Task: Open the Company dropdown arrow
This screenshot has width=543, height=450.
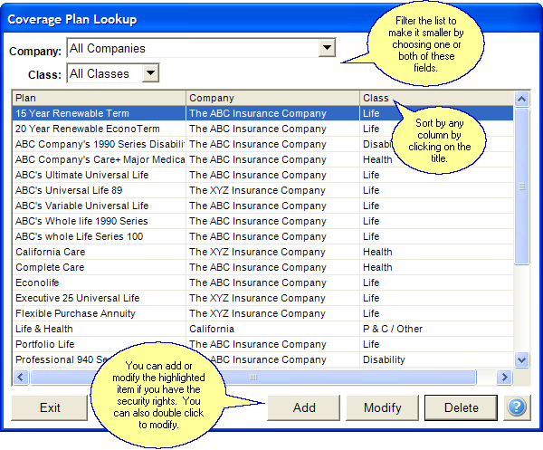Action: pos(327,47)
